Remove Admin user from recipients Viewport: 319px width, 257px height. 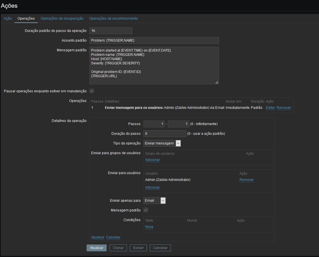click(x=246, y=180)
